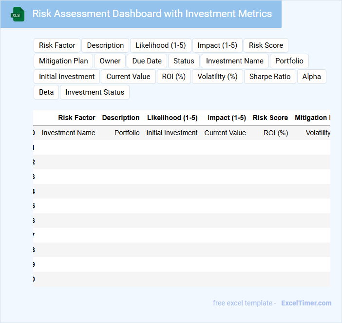
Task: Click the Impact (1-5) tag
Action: [x=217, y=45]
